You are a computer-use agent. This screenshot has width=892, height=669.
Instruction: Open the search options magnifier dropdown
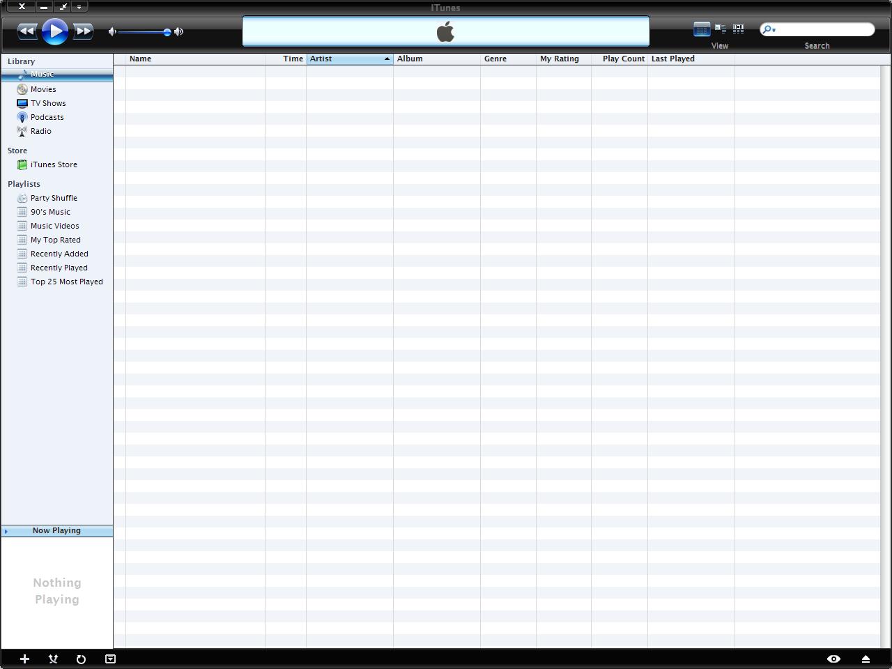pos(769,29)
